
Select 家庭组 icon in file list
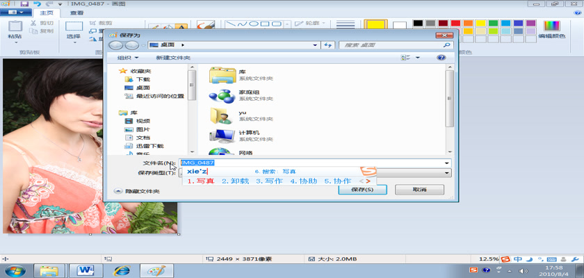[x=222, y=95]
